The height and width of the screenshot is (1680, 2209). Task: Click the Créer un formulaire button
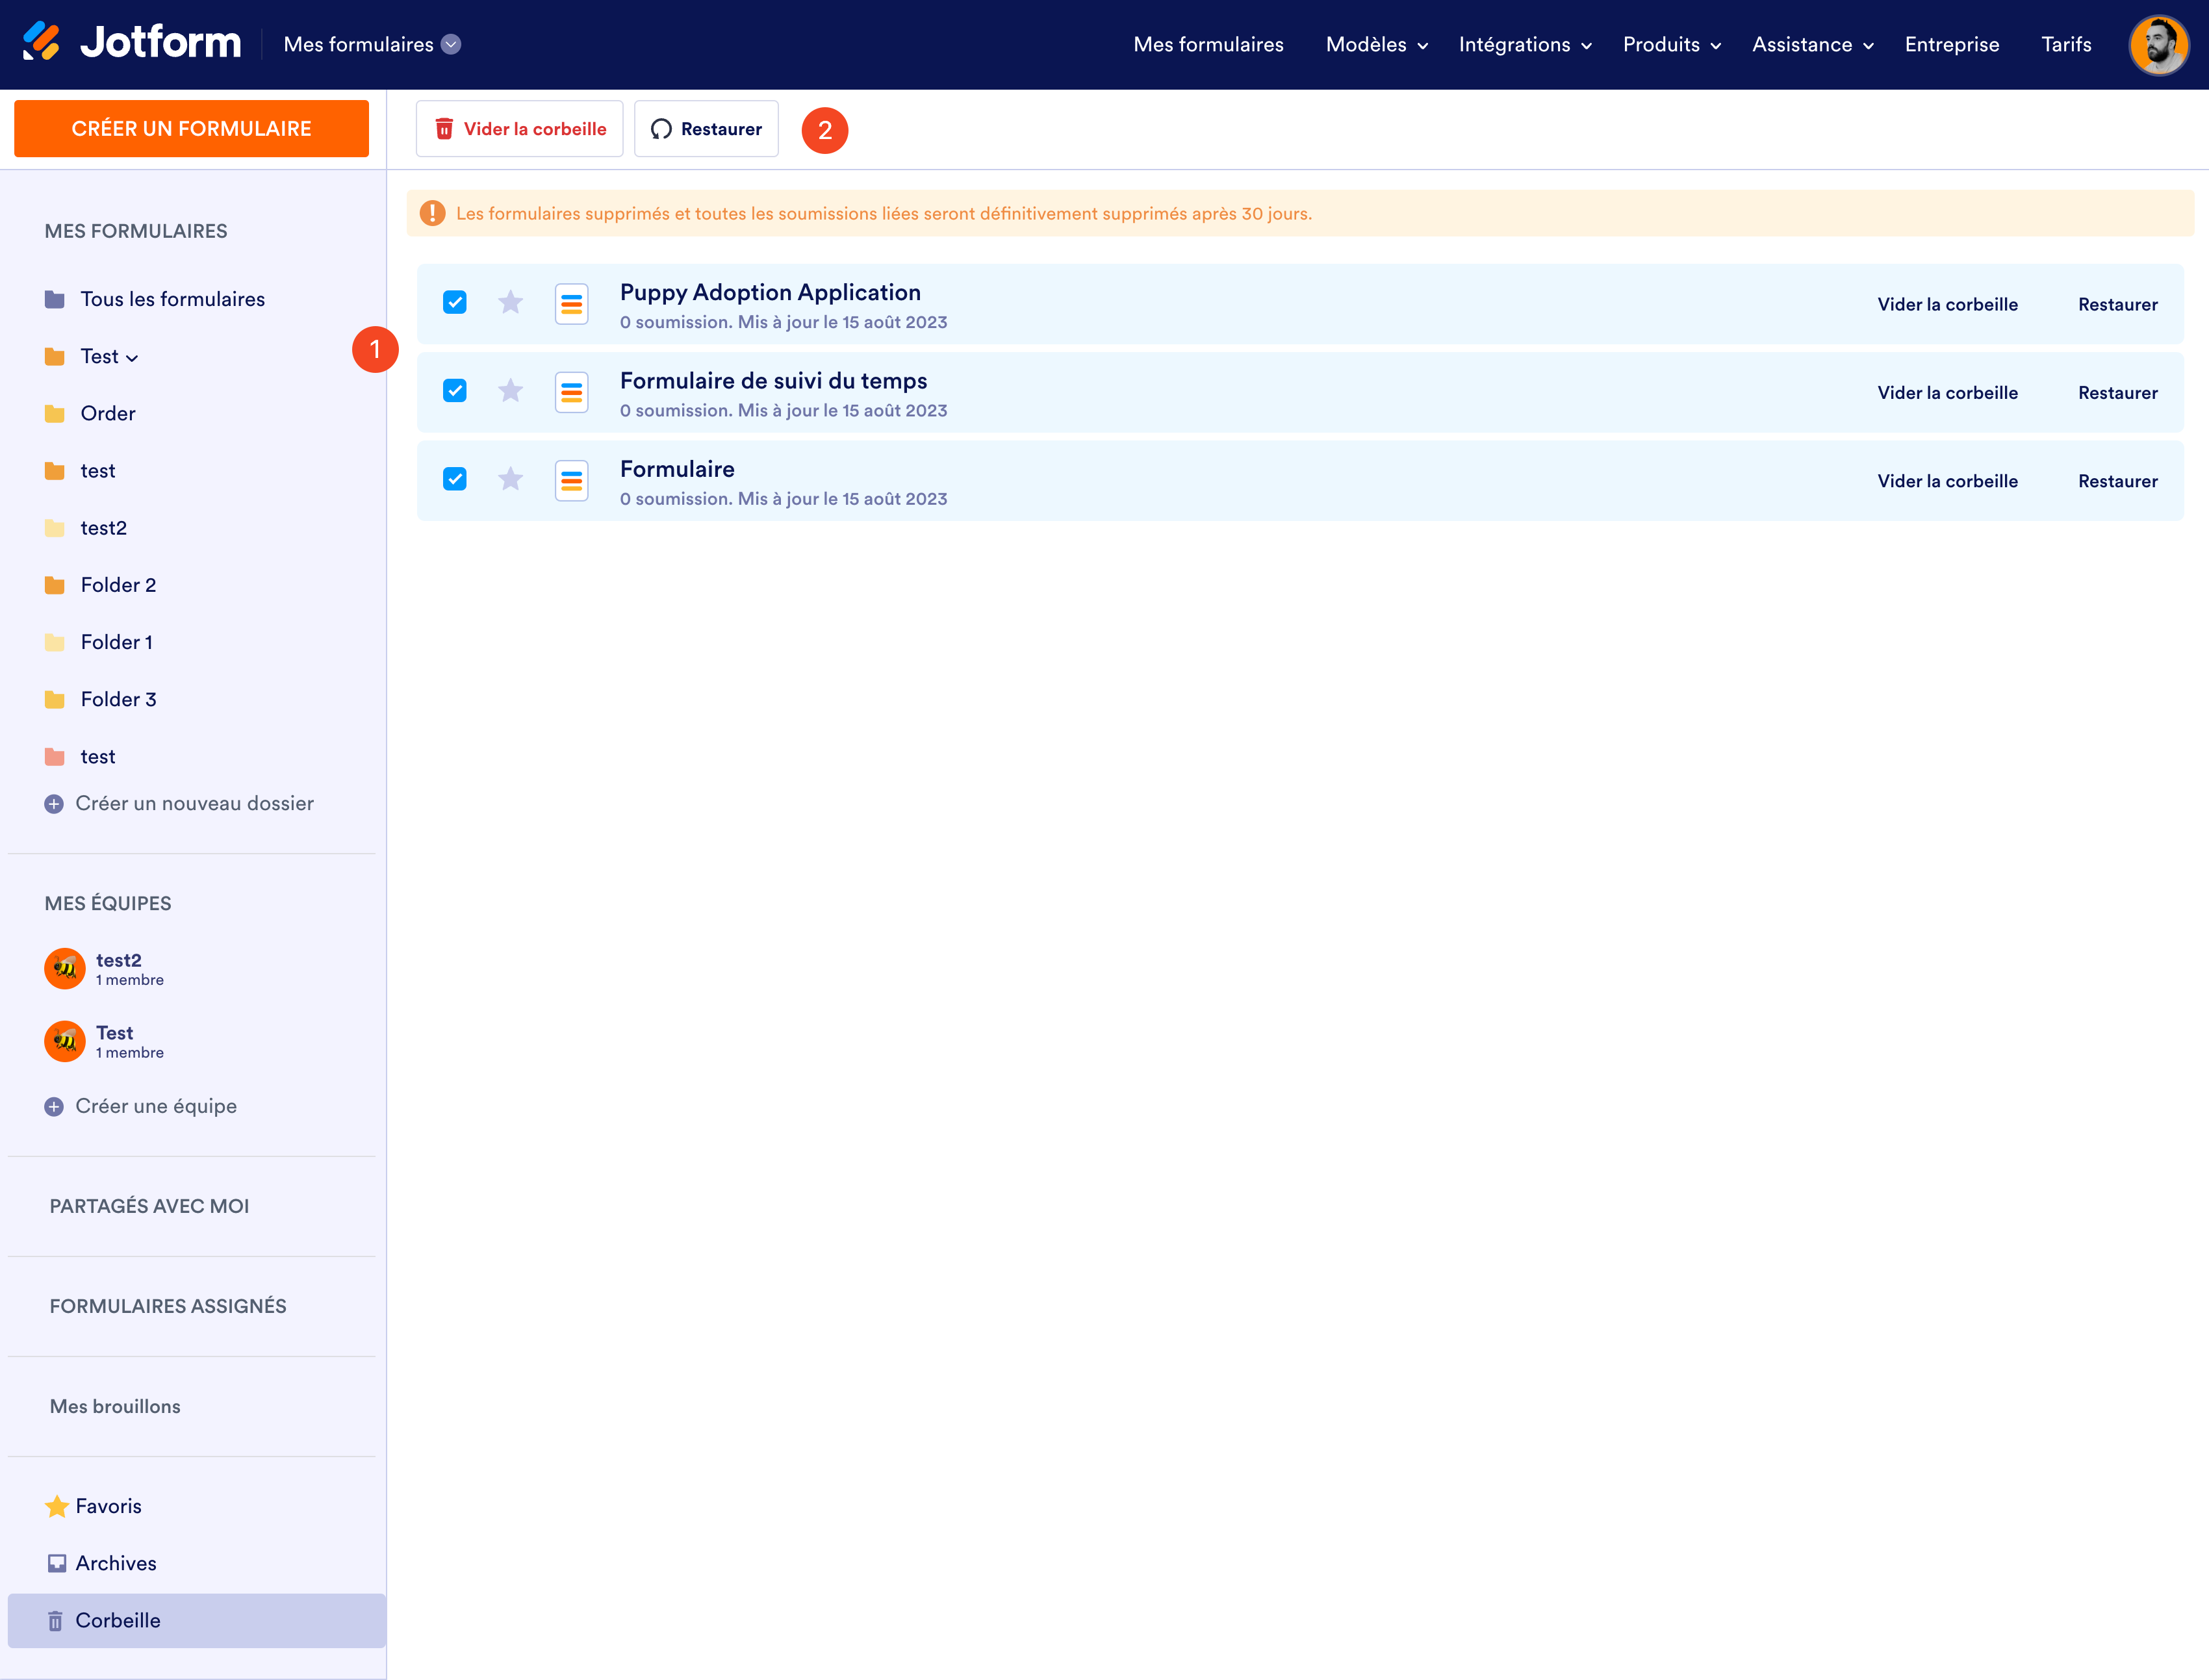[x=191, y=129]
